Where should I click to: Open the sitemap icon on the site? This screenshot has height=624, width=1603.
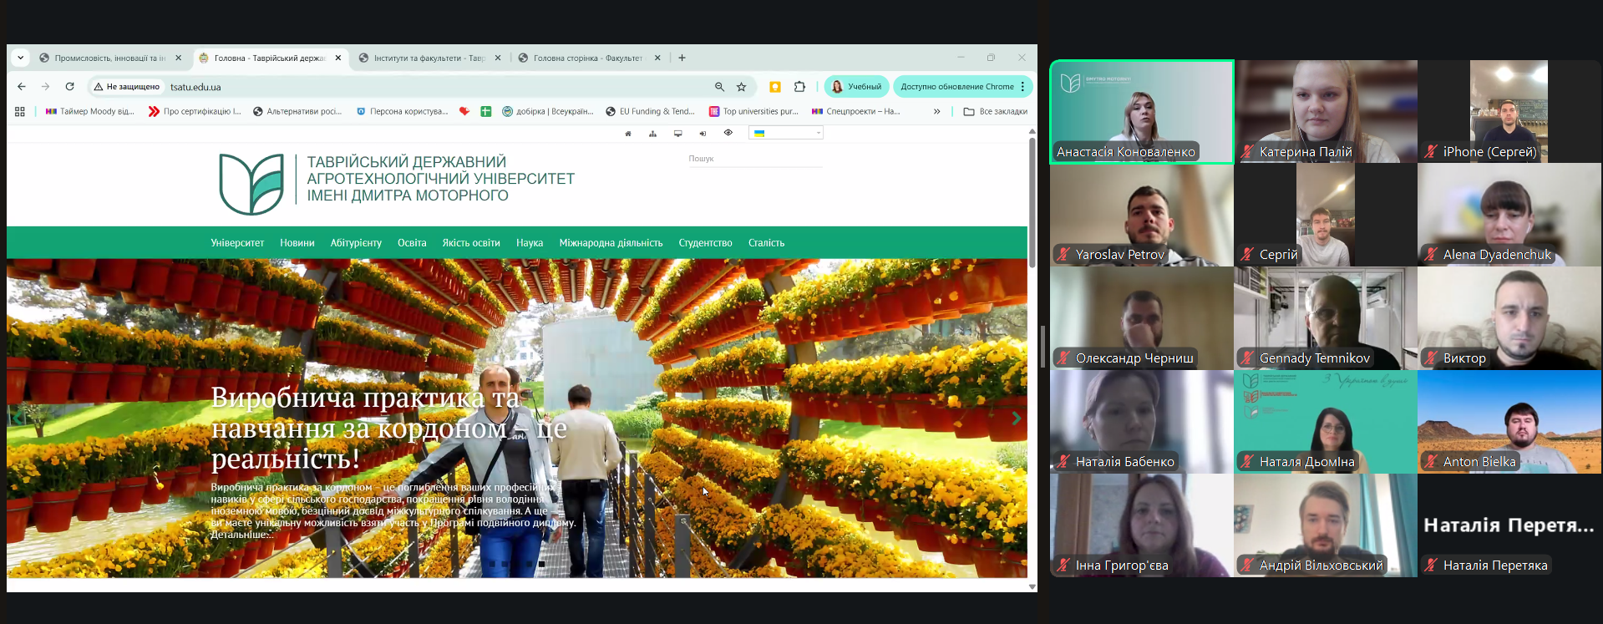[x=652, y=134]
